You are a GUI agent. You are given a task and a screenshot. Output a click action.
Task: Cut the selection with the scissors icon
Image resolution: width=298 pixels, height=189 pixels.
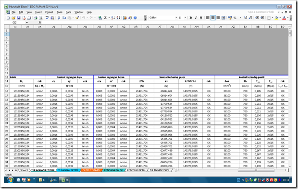pyautogui.click(x=59, y=18)
